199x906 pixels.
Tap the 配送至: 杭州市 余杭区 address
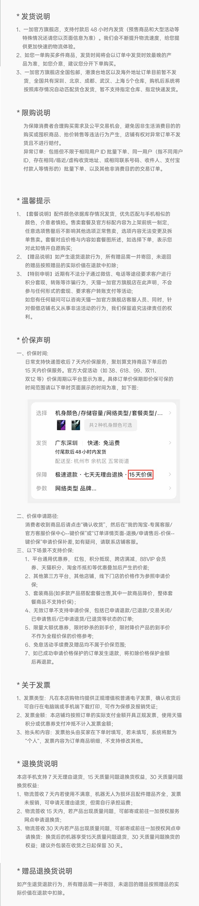click(92, 461)
